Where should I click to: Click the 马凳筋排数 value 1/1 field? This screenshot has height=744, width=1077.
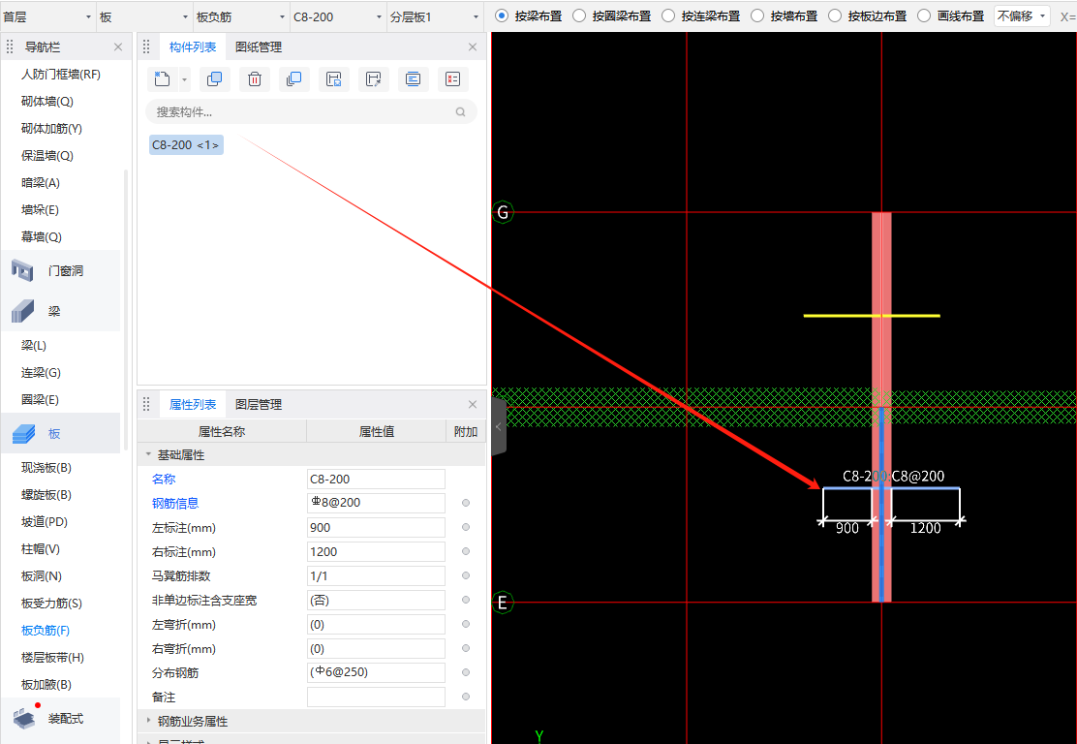click(376, 575)
